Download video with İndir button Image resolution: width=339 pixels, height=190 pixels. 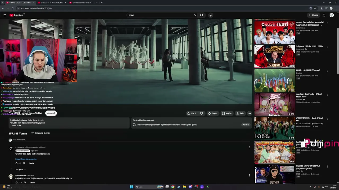pyautogui.click(x=240, y=113)
